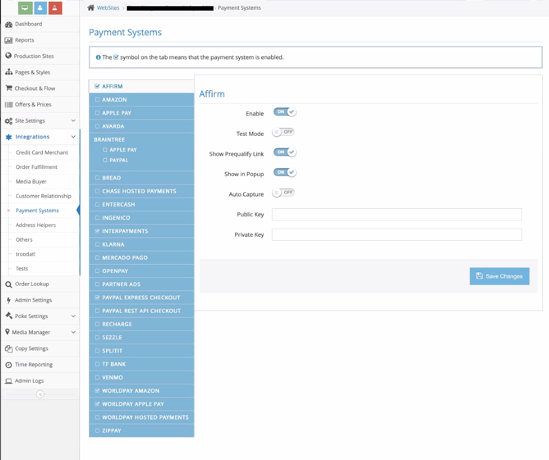
Task: Open the SPLITIT payment tab
Action: [x=141, y=350]
